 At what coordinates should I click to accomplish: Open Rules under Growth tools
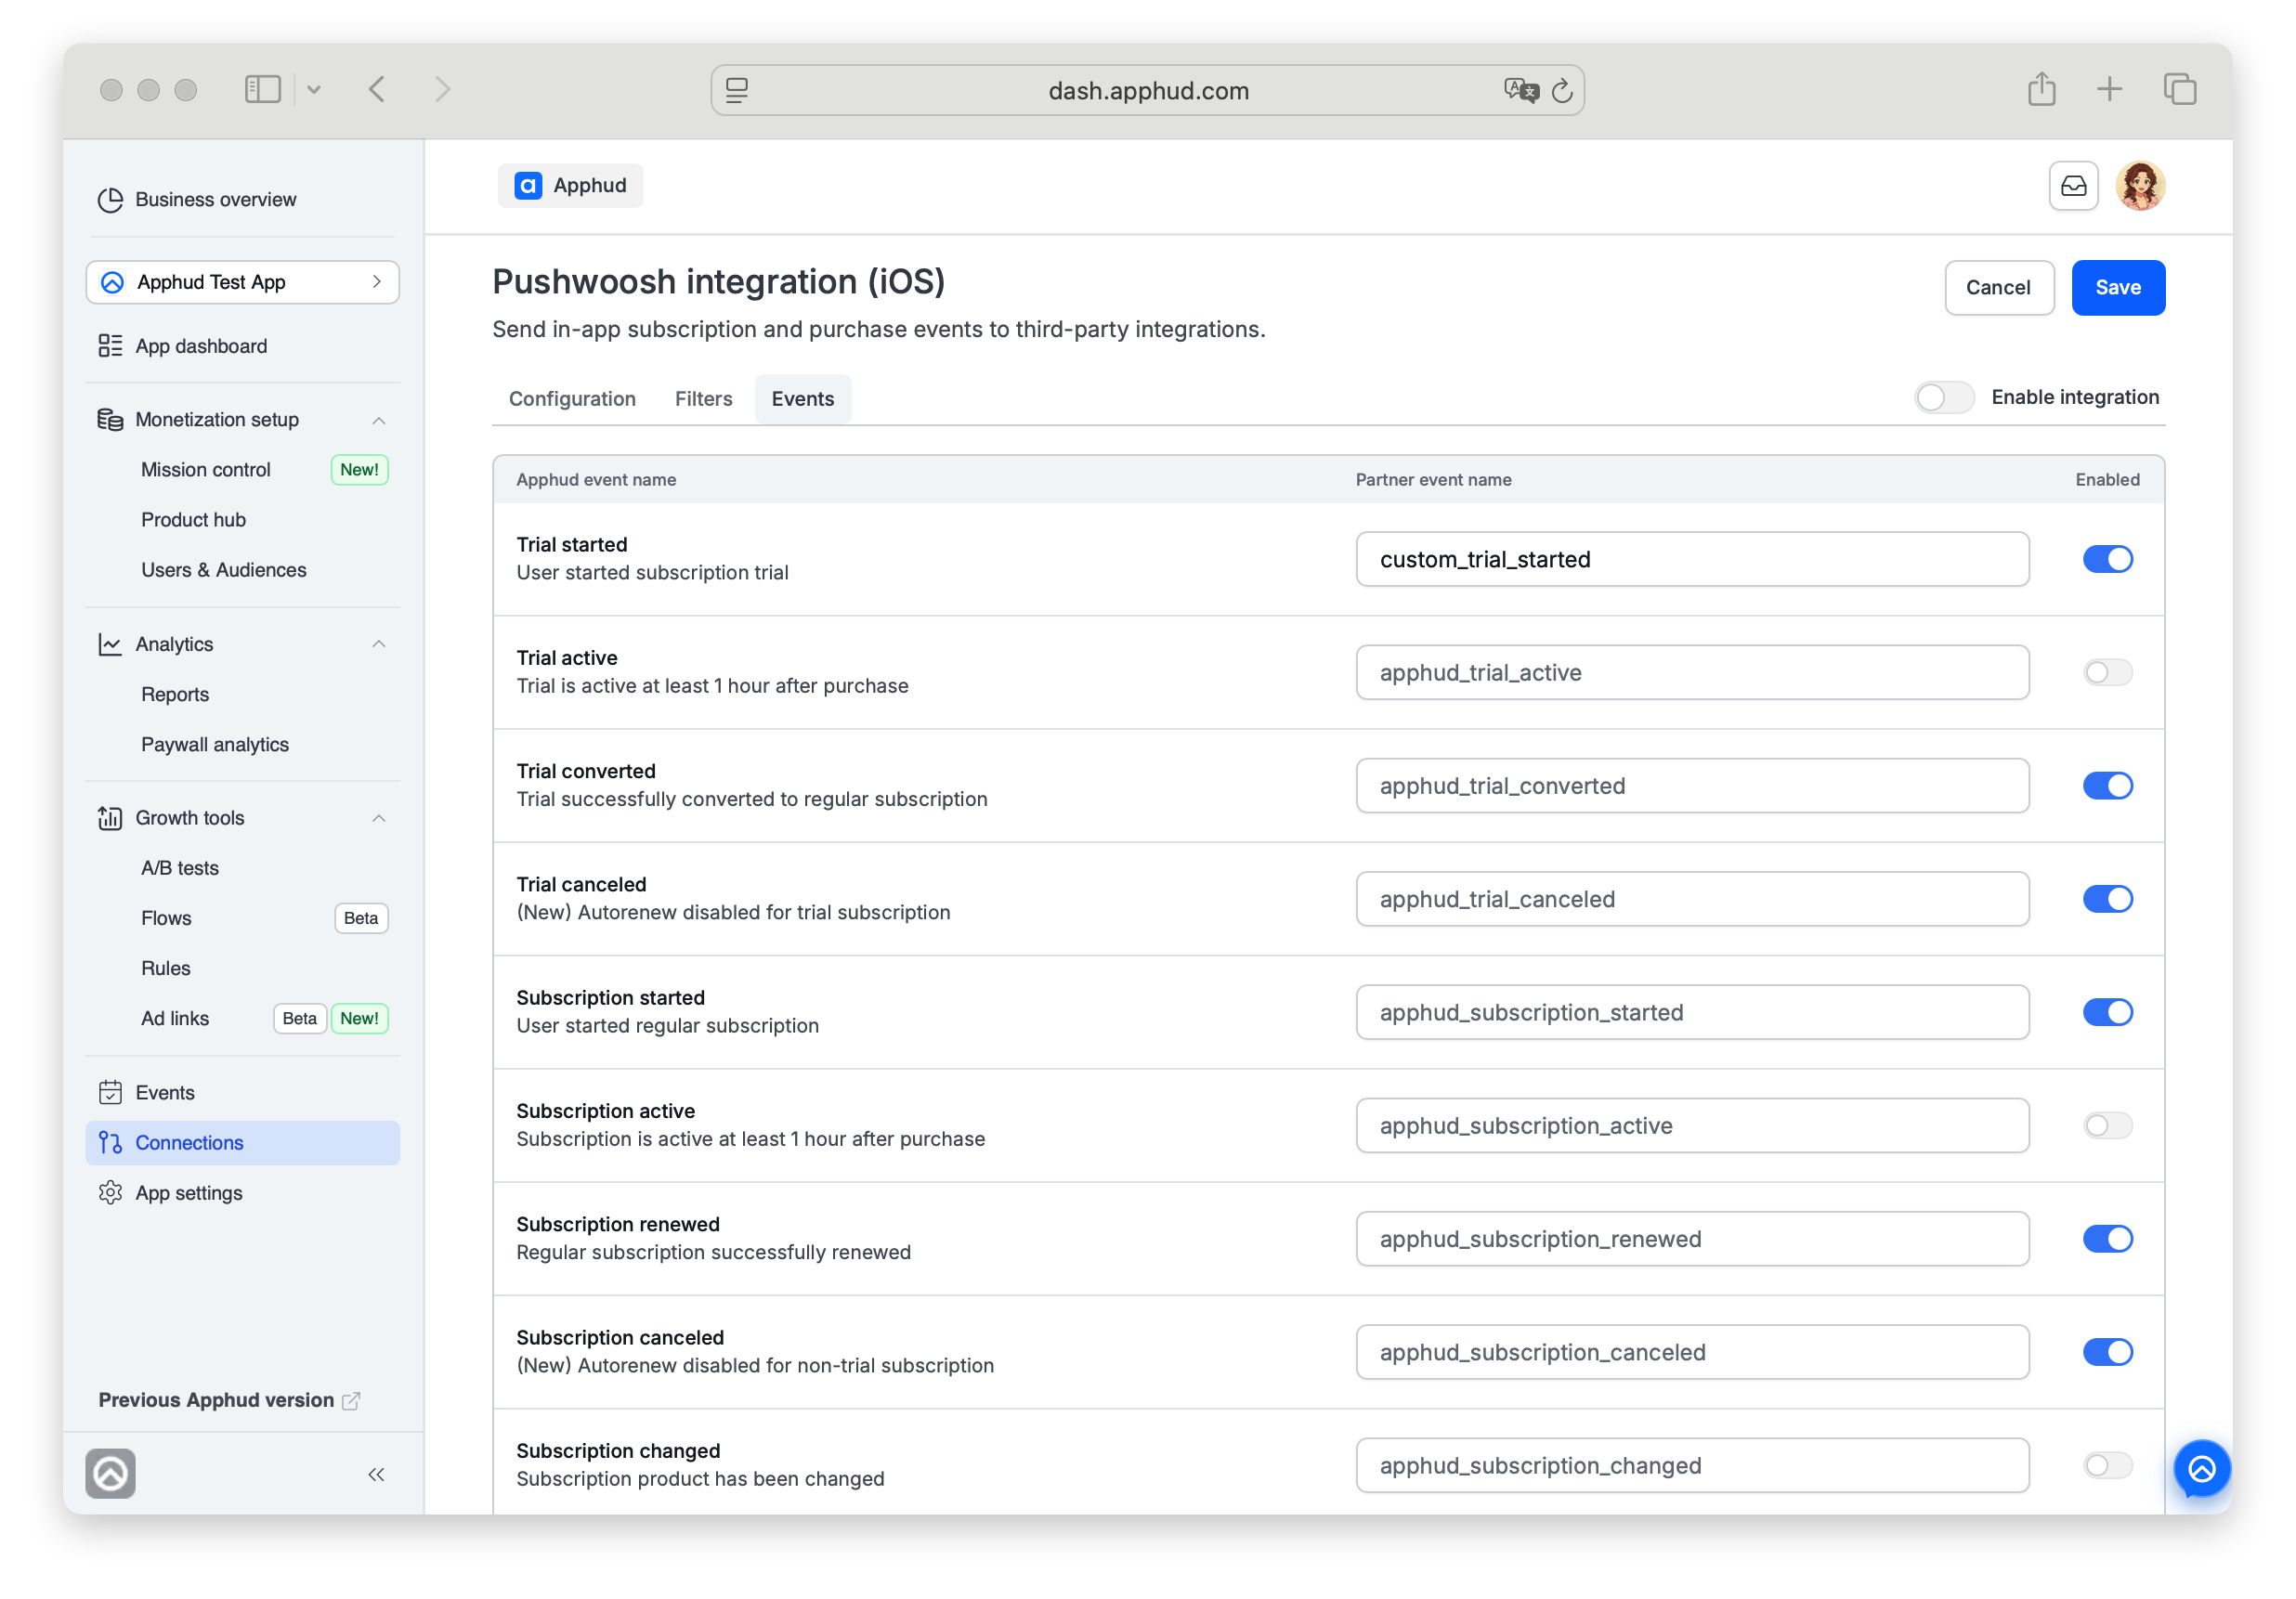(165, 968)
